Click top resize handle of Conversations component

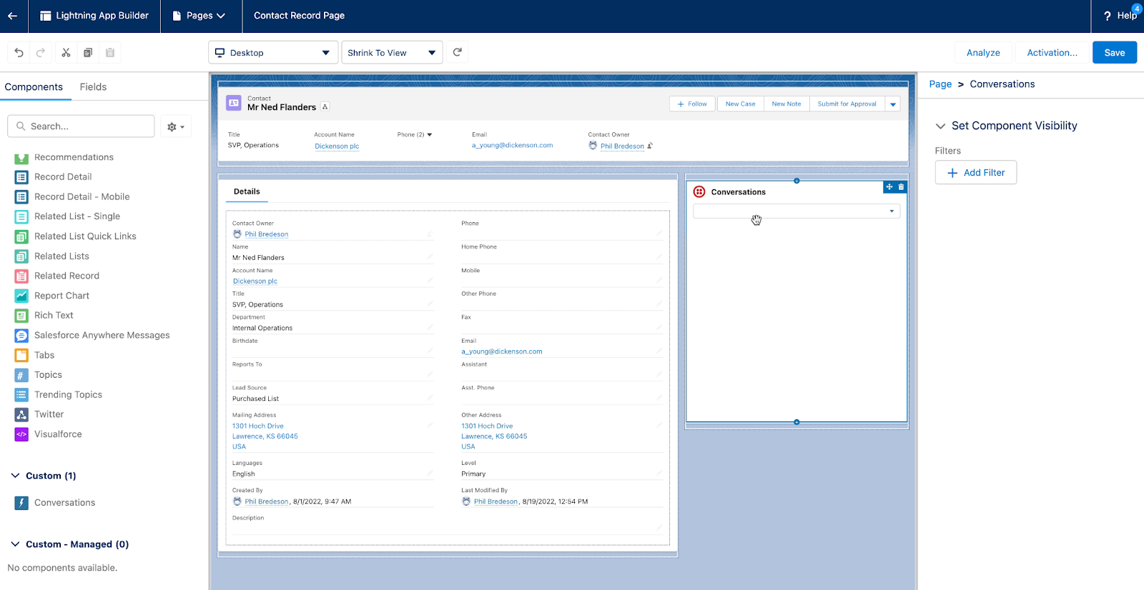pyautogui.click(x=797, y=181)
